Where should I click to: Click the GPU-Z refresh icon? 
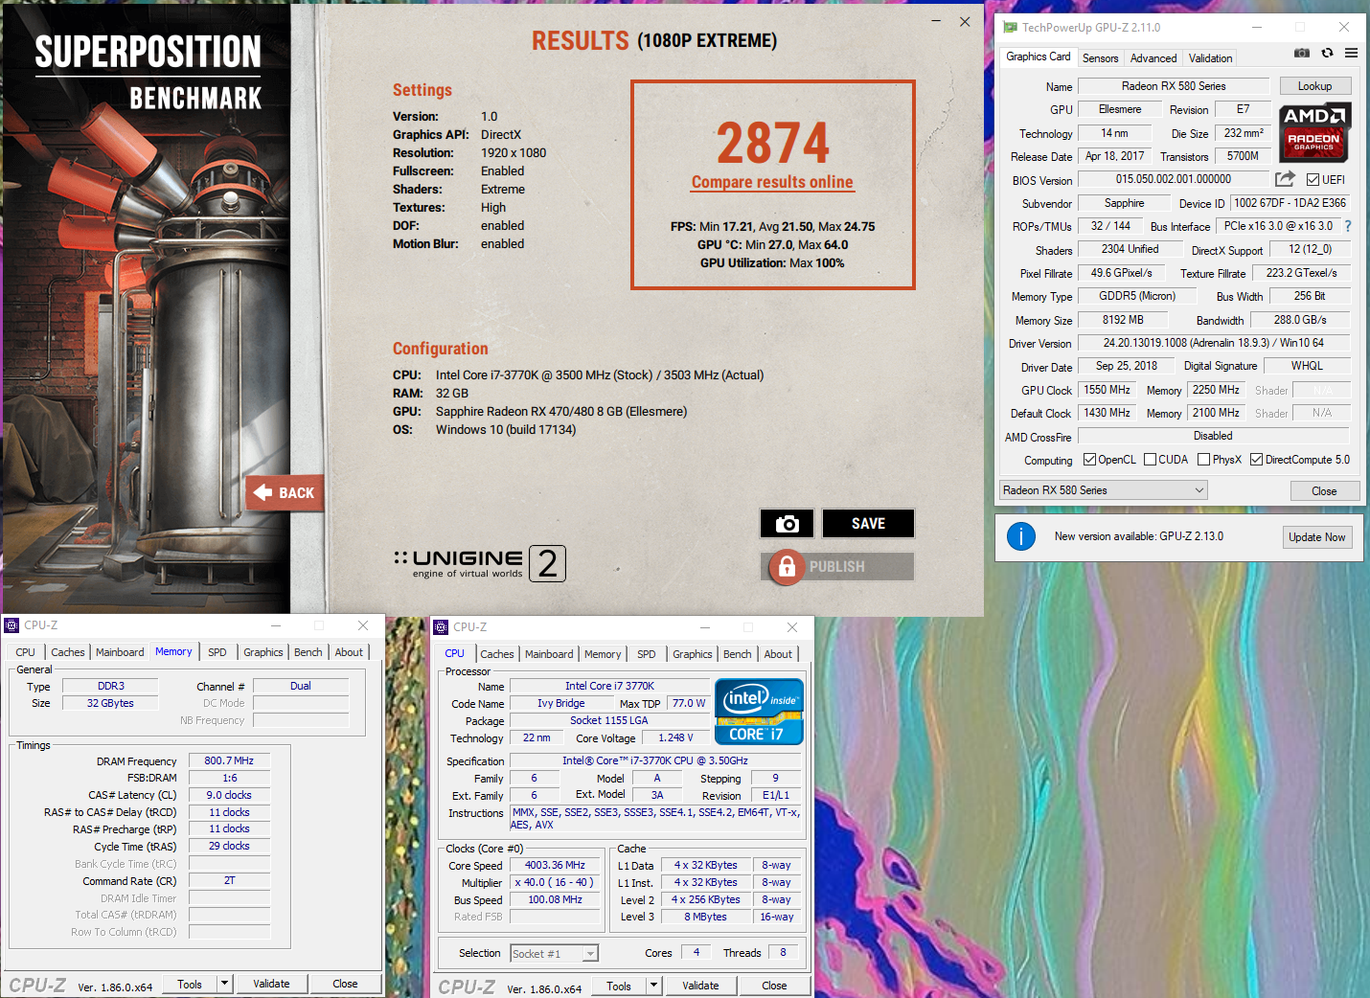pos(1327,54)
